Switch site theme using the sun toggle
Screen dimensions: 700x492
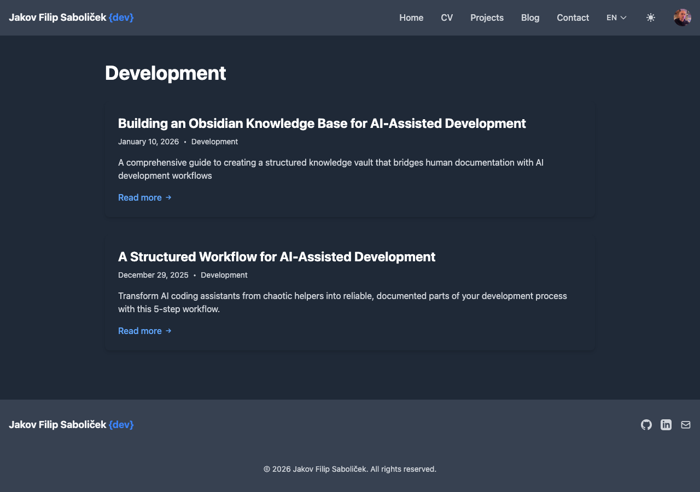[x=651, y=17]
